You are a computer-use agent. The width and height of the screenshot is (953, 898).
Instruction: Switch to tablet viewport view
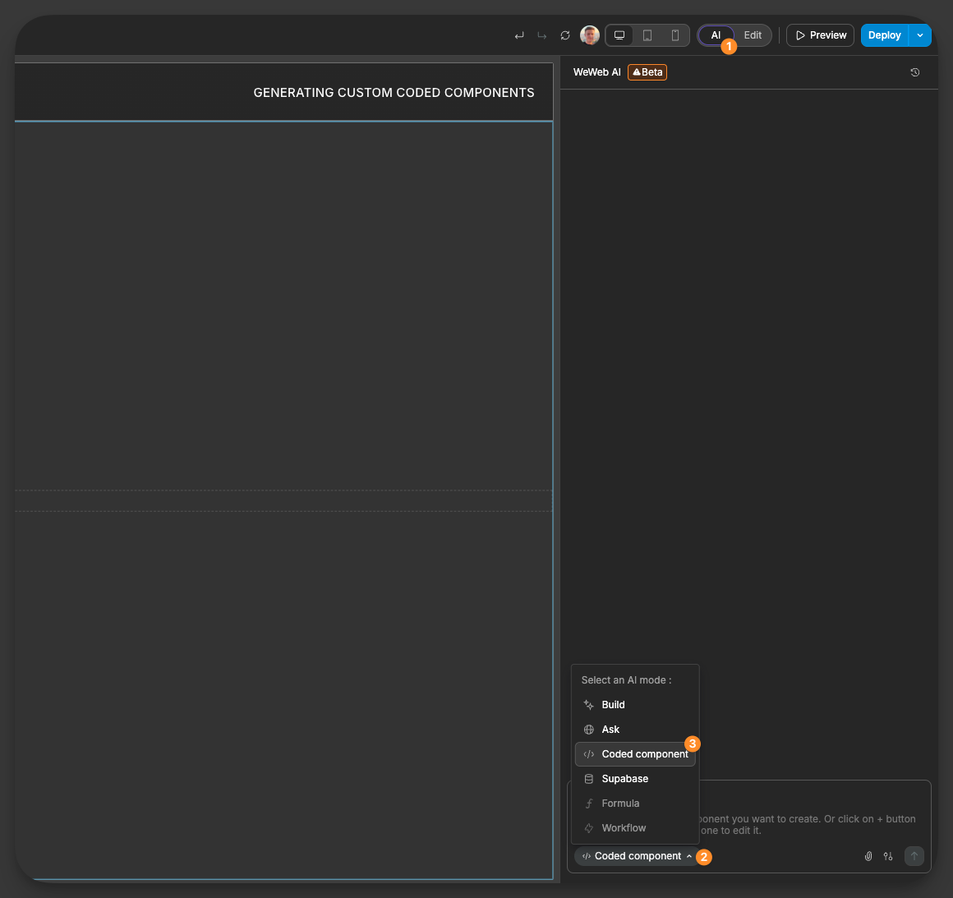[647, 35]
